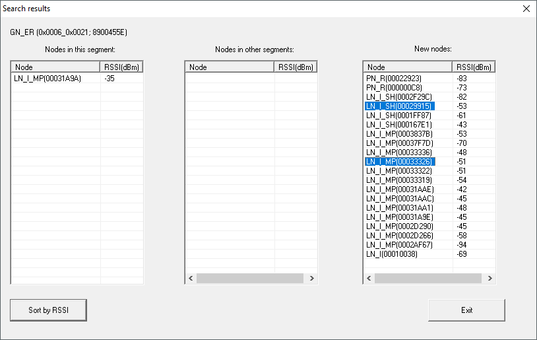Choose node LN_I_MP(0002AF67) with -94 RSSI
Image resolution: width=537 pixels, height=340 pixels.
[400, 244]
